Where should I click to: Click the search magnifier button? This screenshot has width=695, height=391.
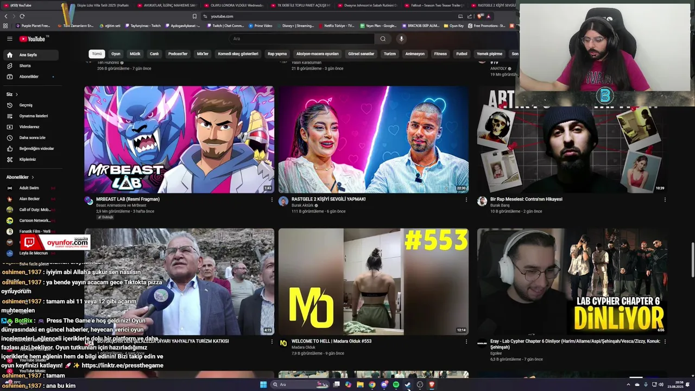(x=383, y=39)
